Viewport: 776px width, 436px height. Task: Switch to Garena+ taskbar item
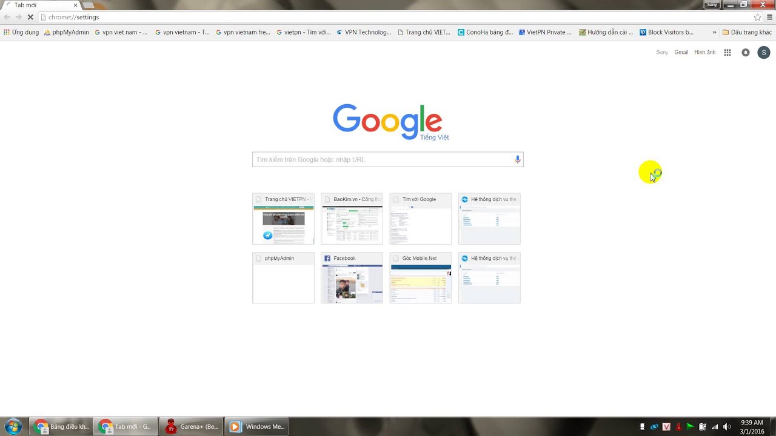[x=192, y=426]
